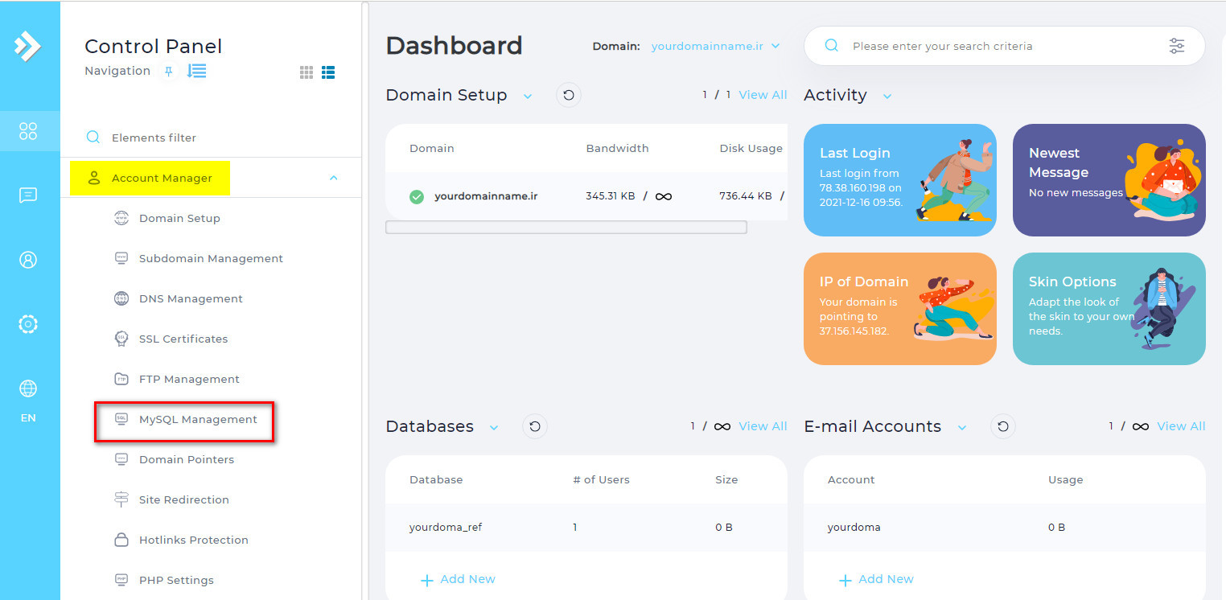Click the DirectAdmin logo icon in the sidebar
Viewport: 1226px width, 600px height.
pyautogui.click(x=27, y=46)
